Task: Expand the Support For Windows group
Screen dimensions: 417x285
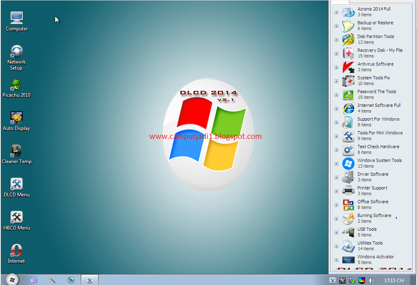Action: (x=336, y=123)
